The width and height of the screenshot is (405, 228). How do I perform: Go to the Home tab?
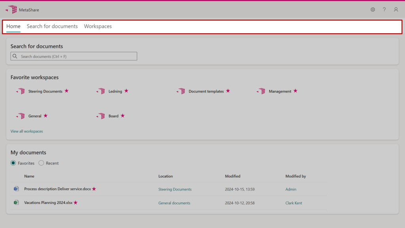(13, 27)
